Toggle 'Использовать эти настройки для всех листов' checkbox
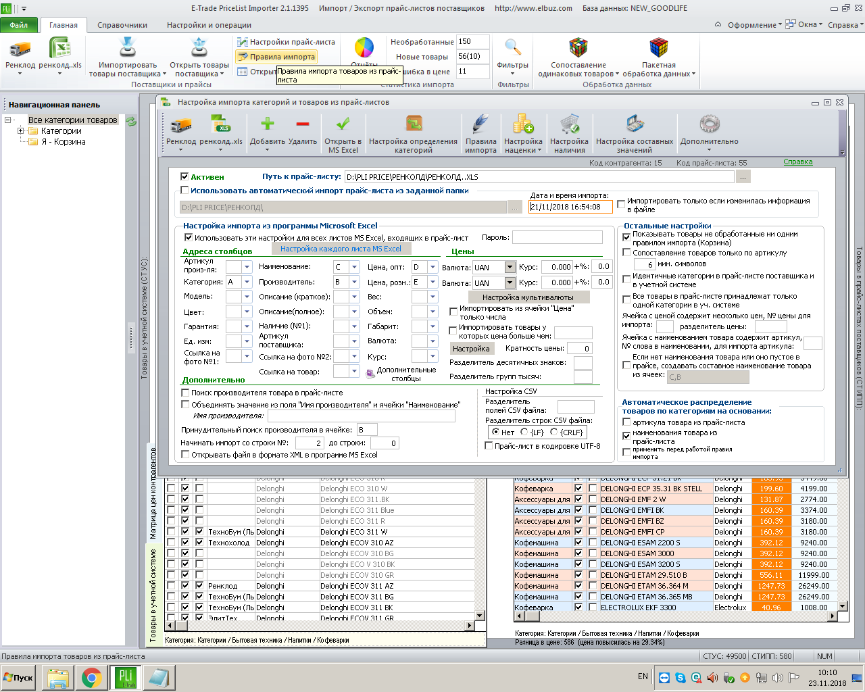865x692 pixels. tap(189, 238)
